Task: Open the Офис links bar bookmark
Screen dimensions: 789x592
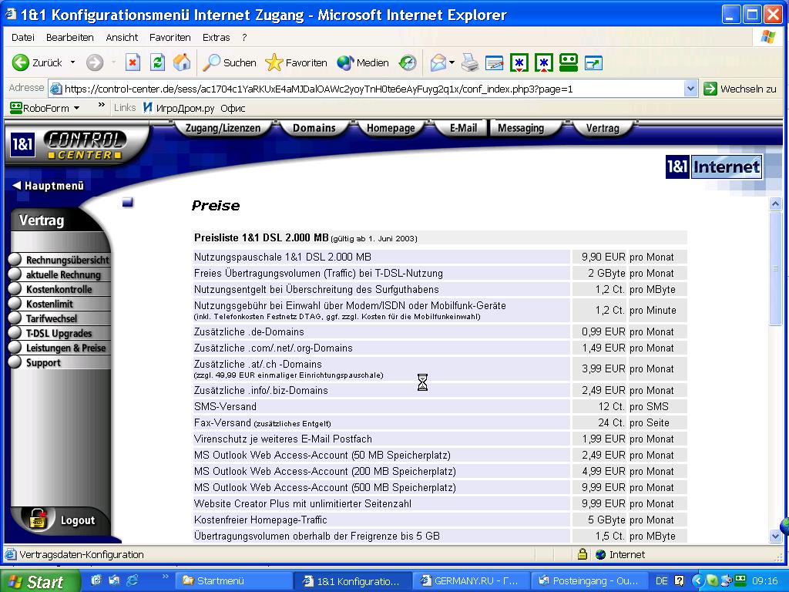Action: [x=233, y=108]
